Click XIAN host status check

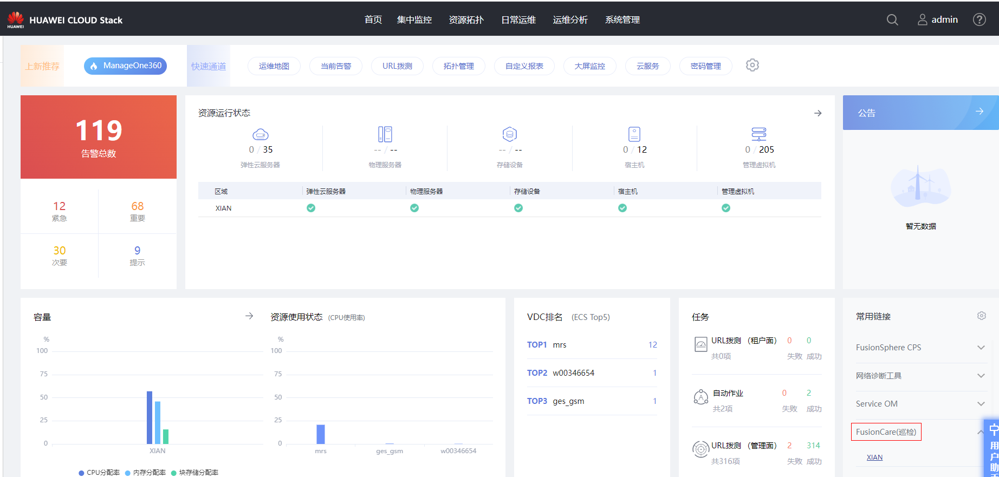[x=622, y=208]
